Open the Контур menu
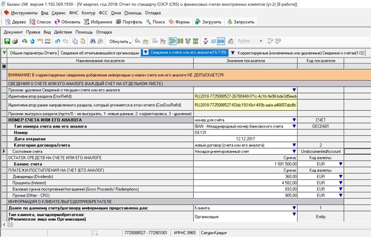 [x=89, y=13]
